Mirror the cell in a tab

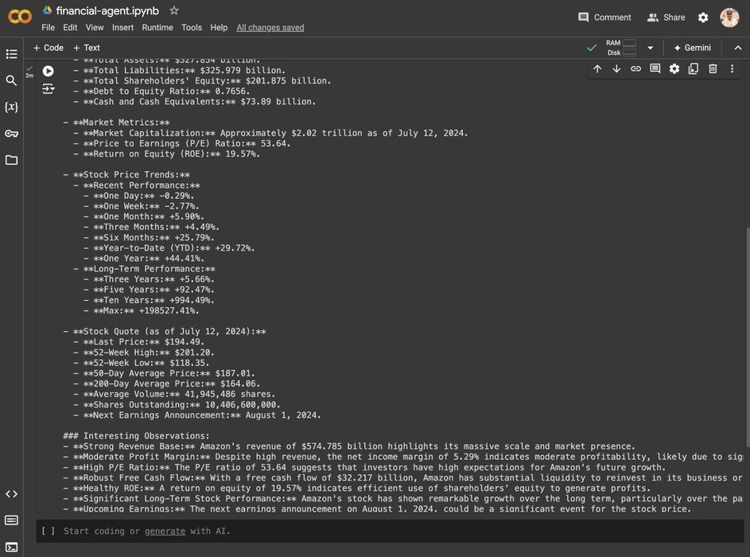pyautogui.click(x=693, y=69)
